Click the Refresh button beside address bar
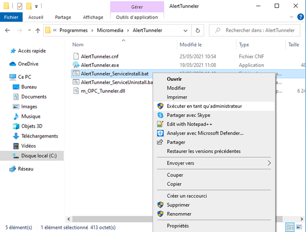Image resolution: width=306 pixels, height=232 pixels. (x=198, y=30)
